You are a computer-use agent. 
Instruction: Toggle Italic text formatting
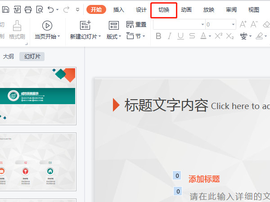169,36
